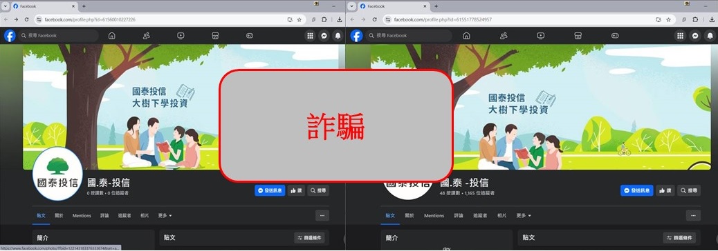Reload page in left browser window
Viewport: 718px width, 251px height.
26,19
